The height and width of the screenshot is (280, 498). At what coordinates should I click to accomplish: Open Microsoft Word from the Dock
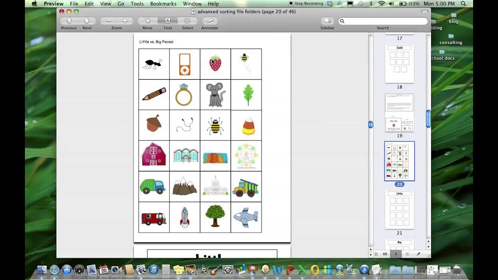coord(278,269)
